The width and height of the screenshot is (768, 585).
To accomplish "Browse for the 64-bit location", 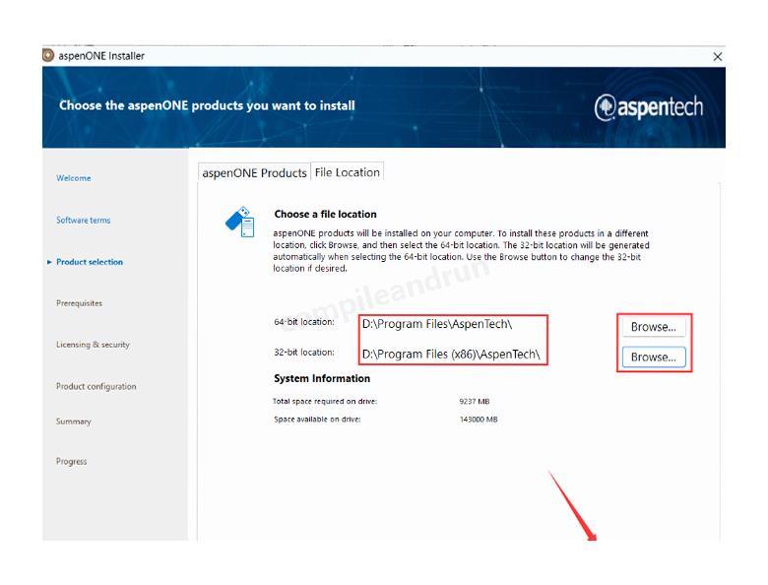I will 654,327.
